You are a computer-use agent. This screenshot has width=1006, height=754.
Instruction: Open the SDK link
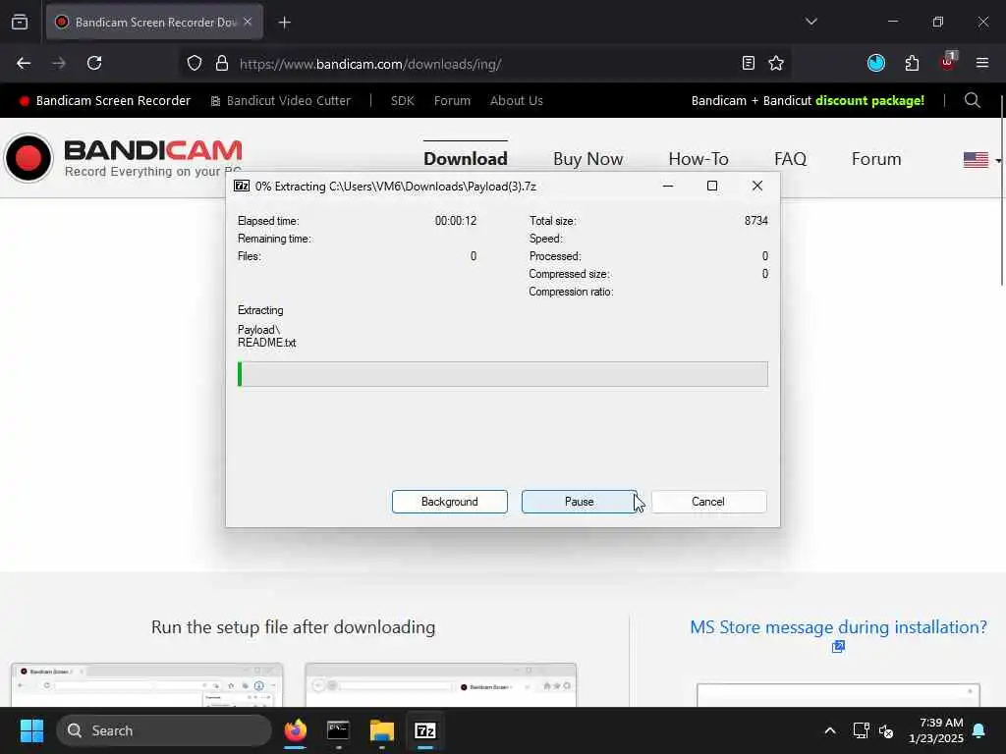coord(402,101)
